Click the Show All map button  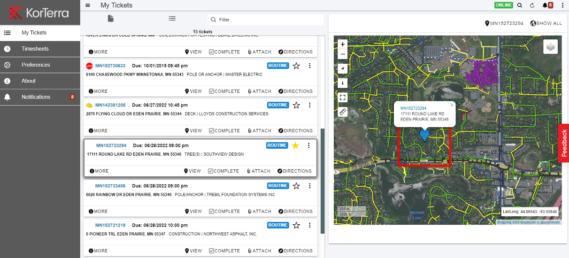546,23
